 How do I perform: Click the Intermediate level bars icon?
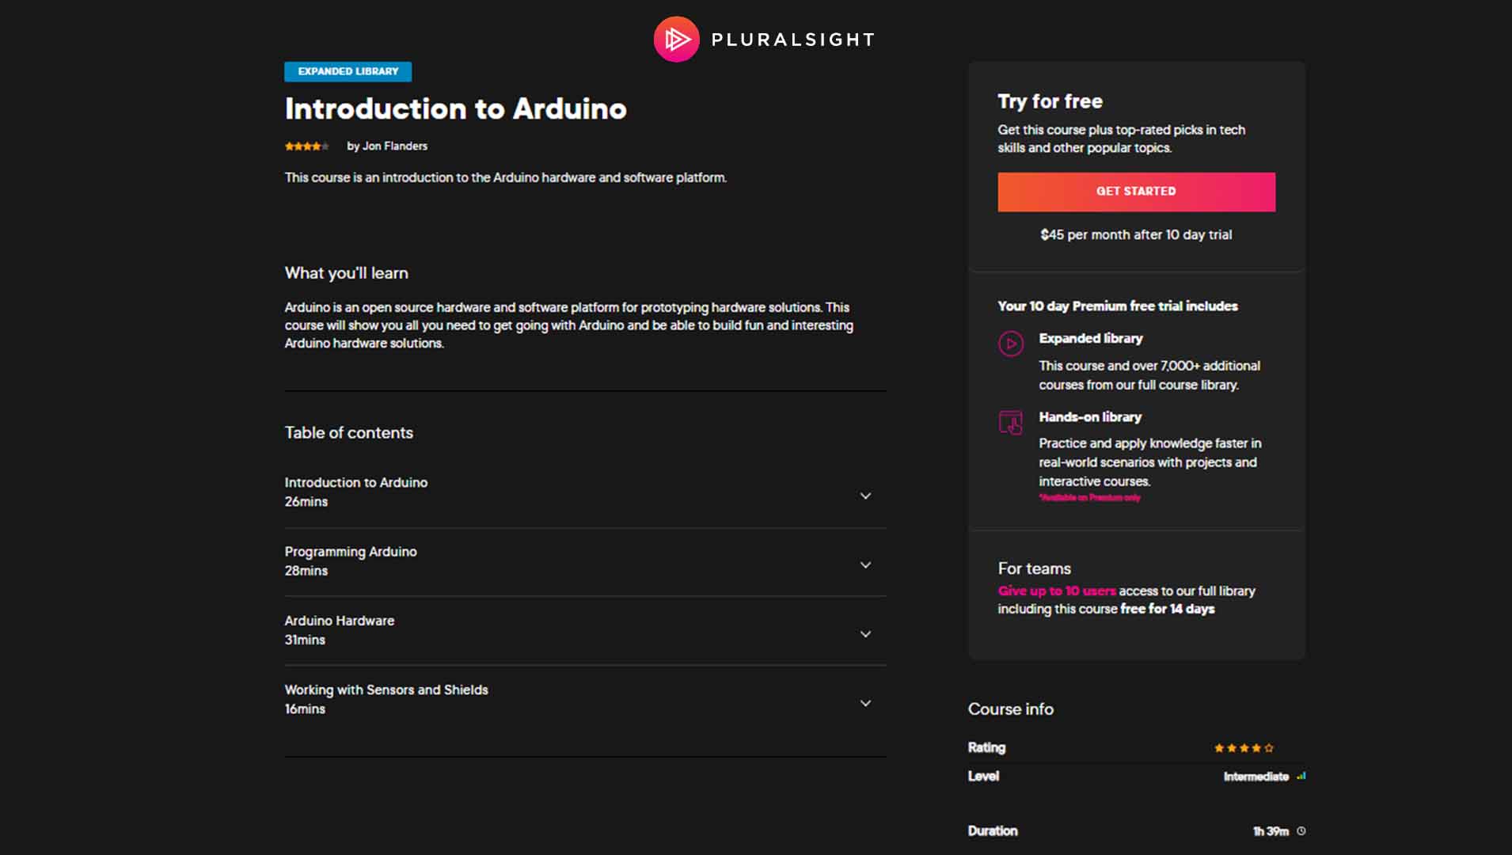pos(1301,777)
